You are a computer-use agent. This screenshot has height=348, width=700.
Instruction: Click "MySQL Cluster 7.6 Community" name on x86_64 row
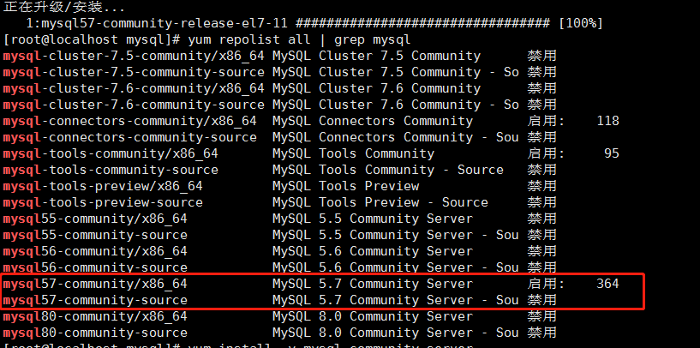[376, 88]
